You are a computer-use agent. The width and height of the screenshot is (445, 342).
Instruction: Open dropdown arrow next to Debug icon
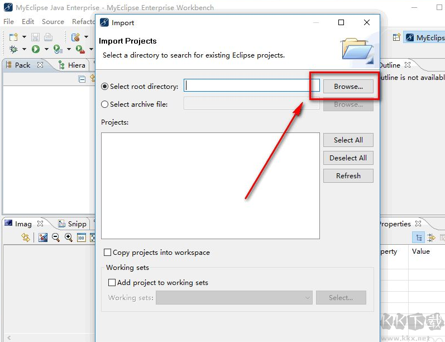[24, 49]
